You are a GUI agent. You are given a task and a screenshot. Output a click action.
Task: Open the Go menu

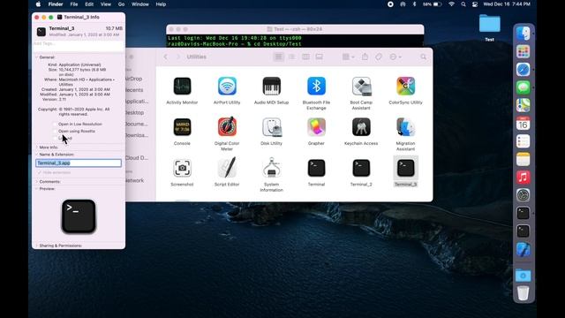click(121, 4)
